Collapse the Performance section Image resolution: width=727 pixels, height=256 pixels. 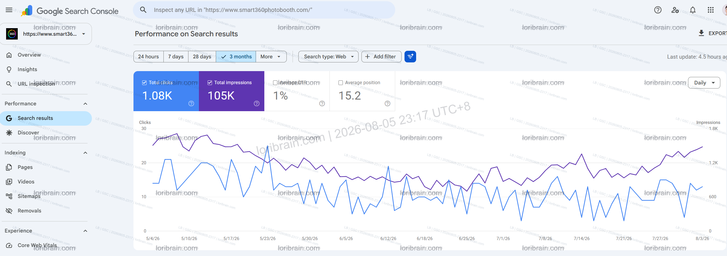[85, 104]
